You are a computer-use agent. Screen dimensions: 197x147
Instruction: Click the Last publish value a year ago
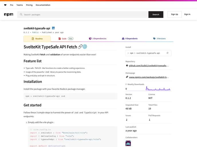pos(131,131)
